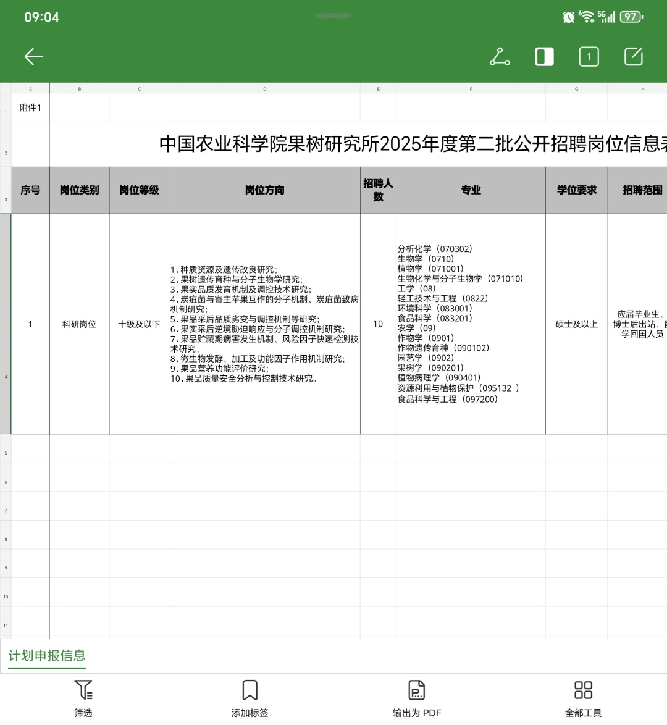Select the 岗位方向 cell listing research directions
667x725 pixels.
264,324
